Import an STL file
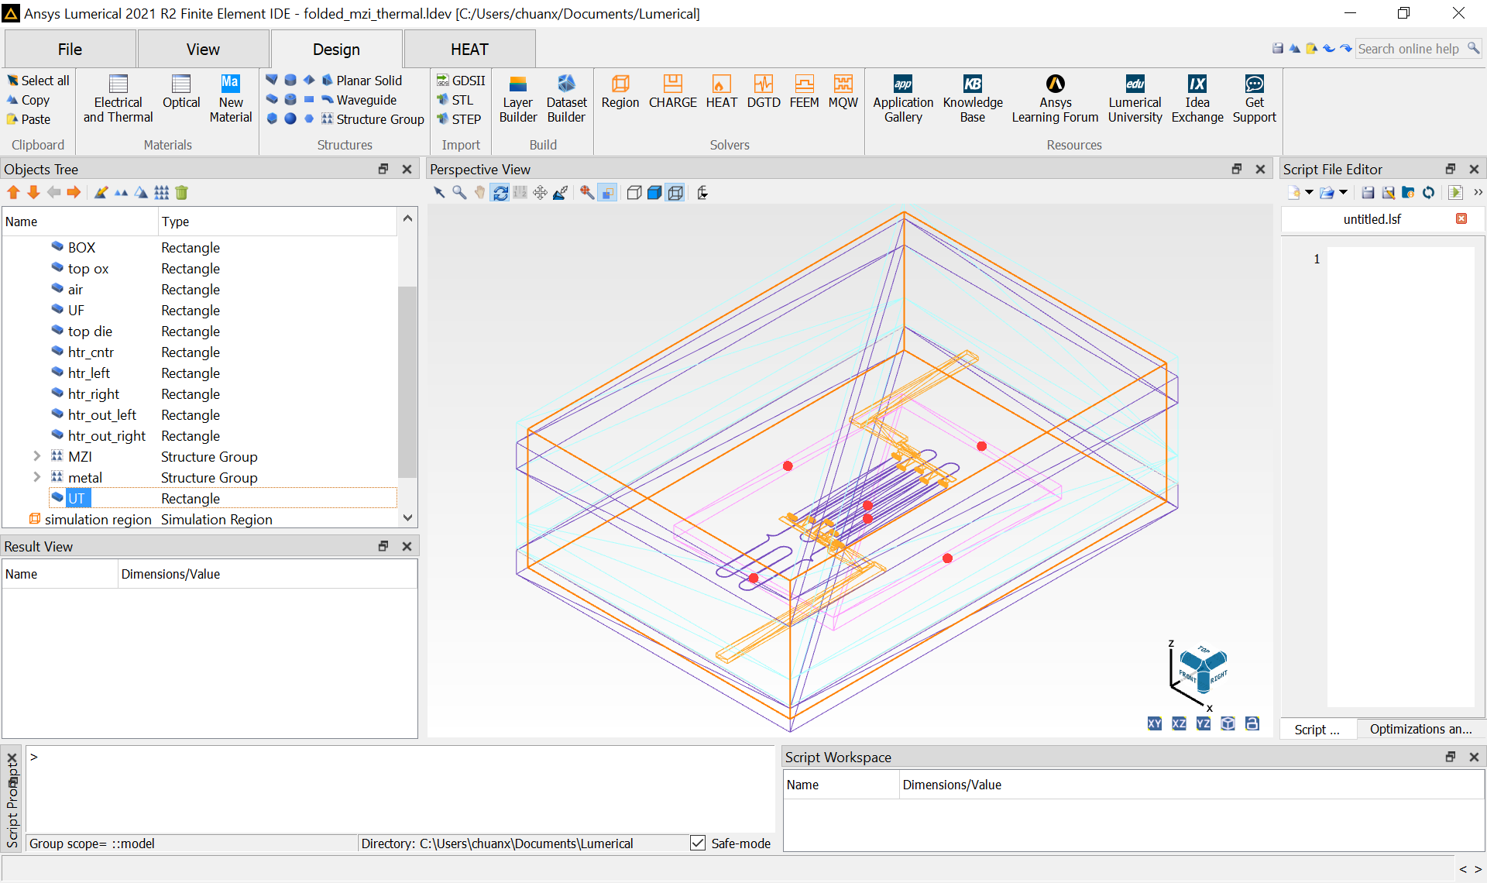Viewport: 1487px width, 883px height. point(455,100)
